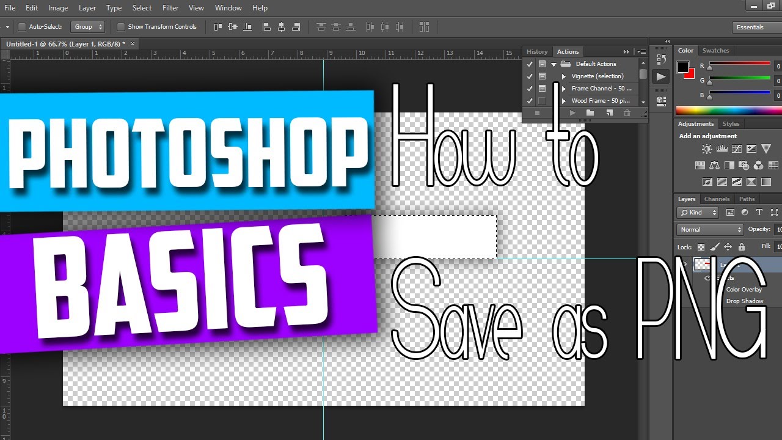Toggle Lock image pixels brush icon
This screenshot has height=440, width=782.
(714, 247)
